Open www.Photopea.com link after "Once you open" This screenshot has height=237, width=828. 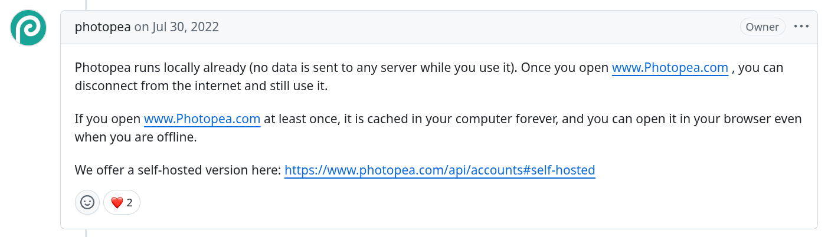tap(670, 67)
